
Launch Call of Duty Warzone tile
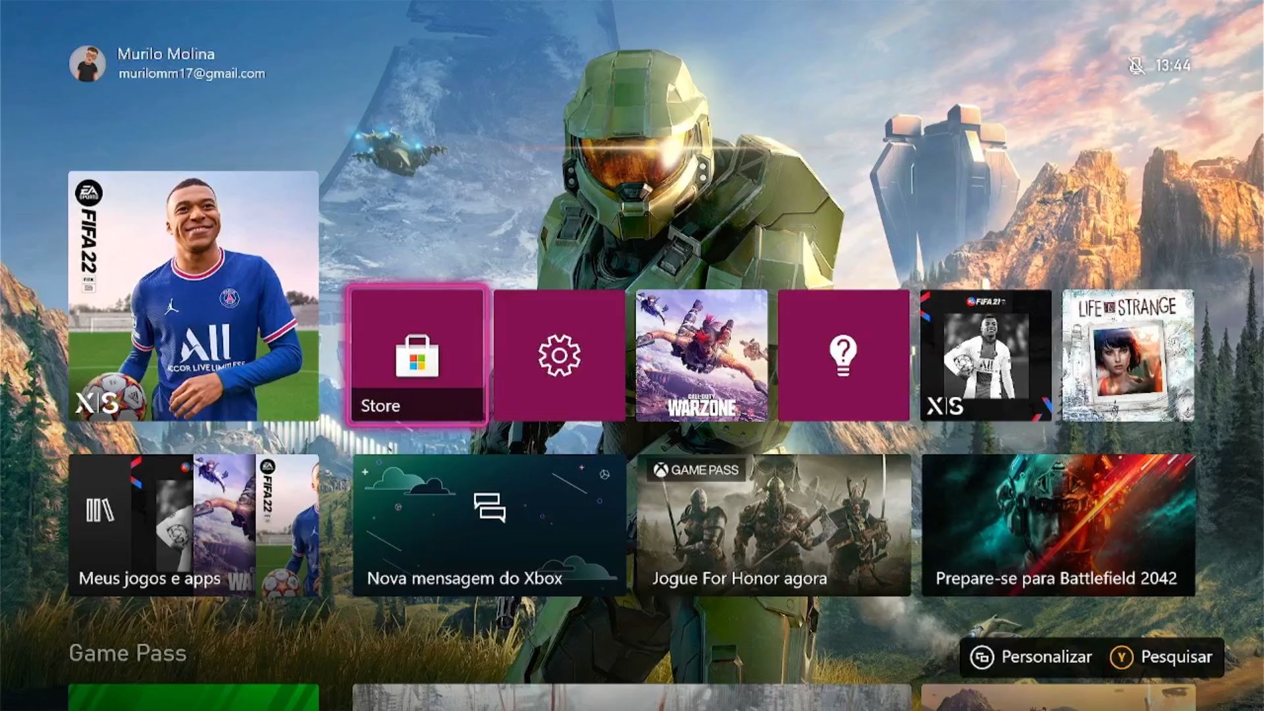point(701,354)
